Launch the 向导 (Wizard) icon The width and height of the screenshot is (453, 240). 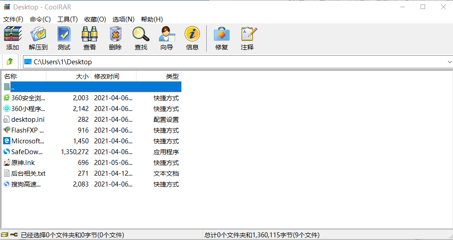click(167, 34)
